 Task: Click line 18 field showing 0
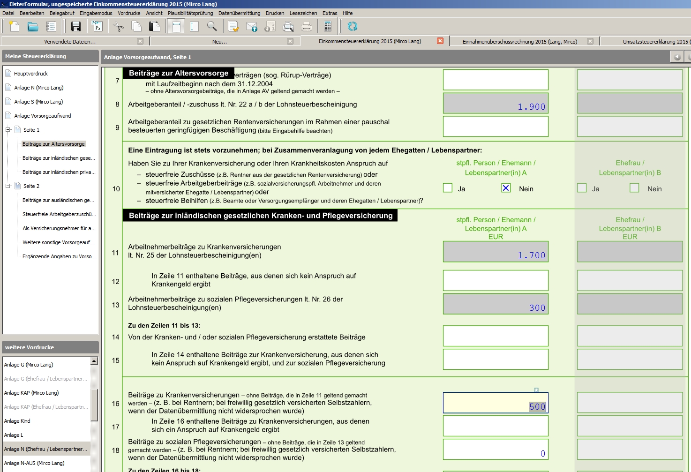[x=496, y=449]
